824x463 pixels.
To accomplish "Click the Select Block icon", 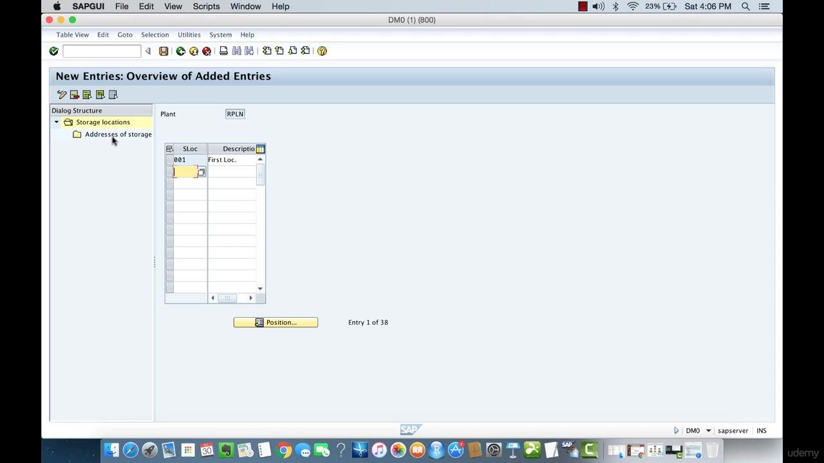I will point(100,95).
